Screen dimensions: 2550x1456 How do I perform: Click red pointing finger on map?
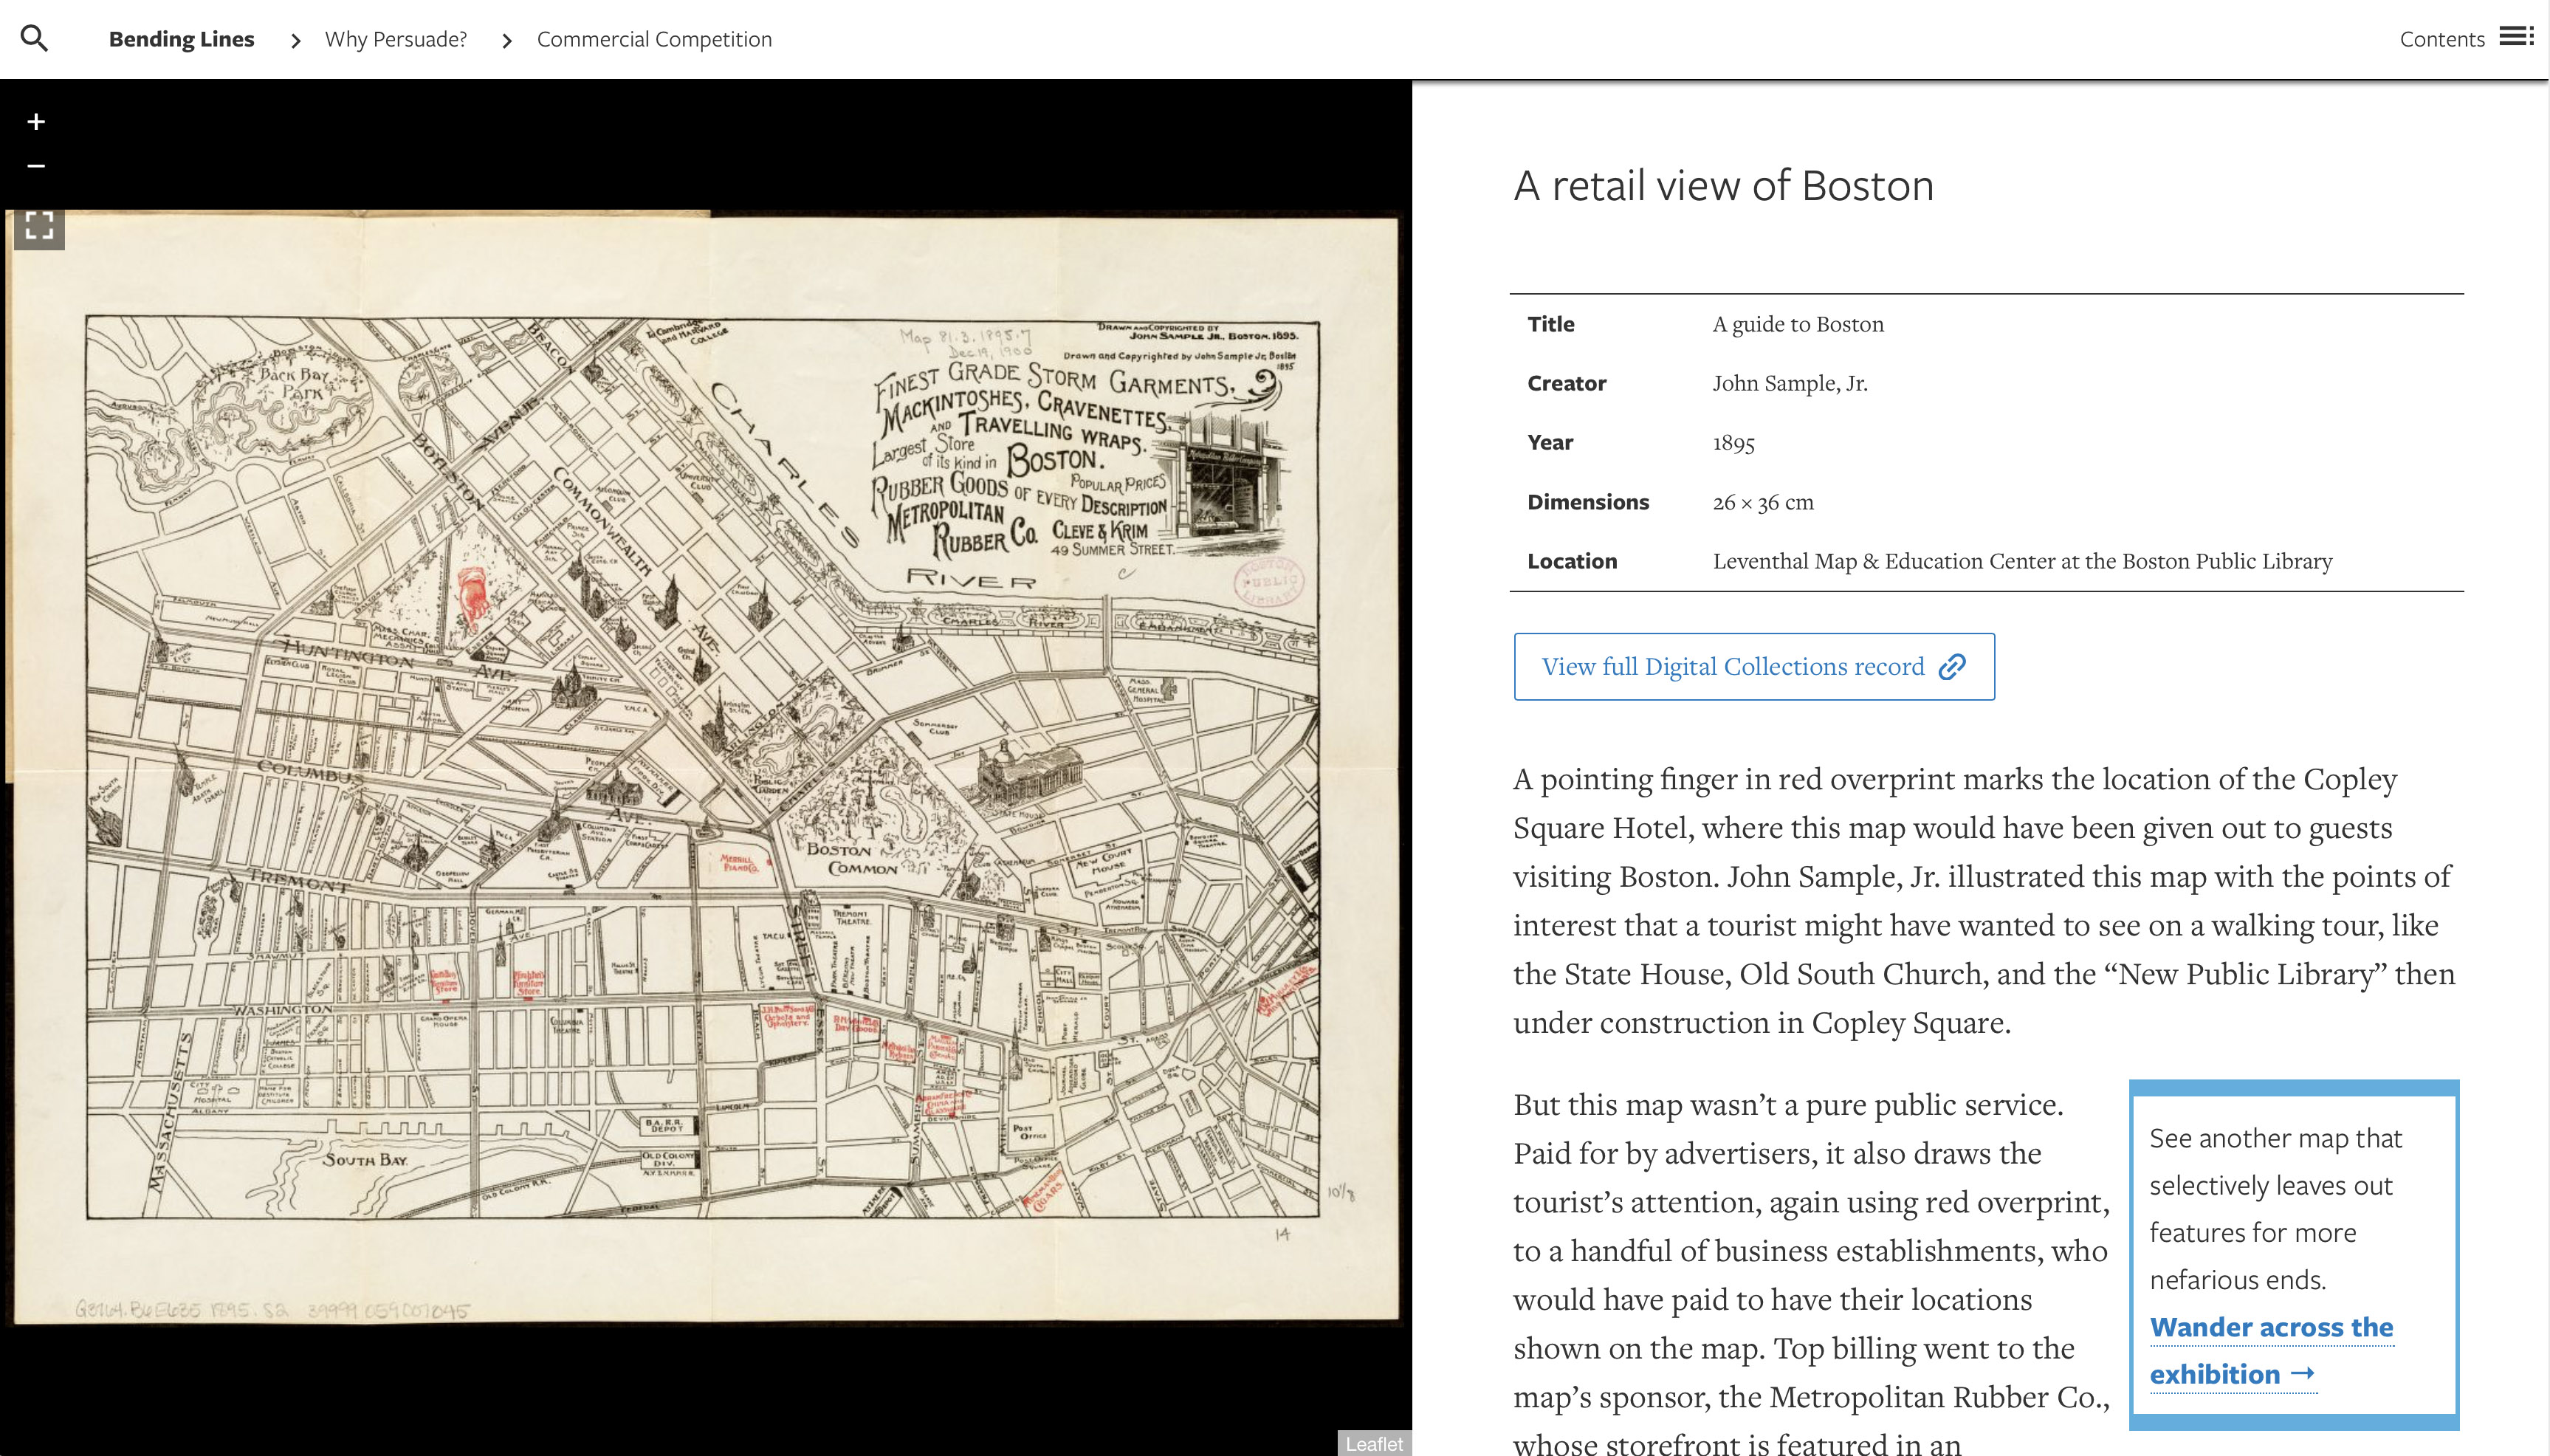[472, 597]
